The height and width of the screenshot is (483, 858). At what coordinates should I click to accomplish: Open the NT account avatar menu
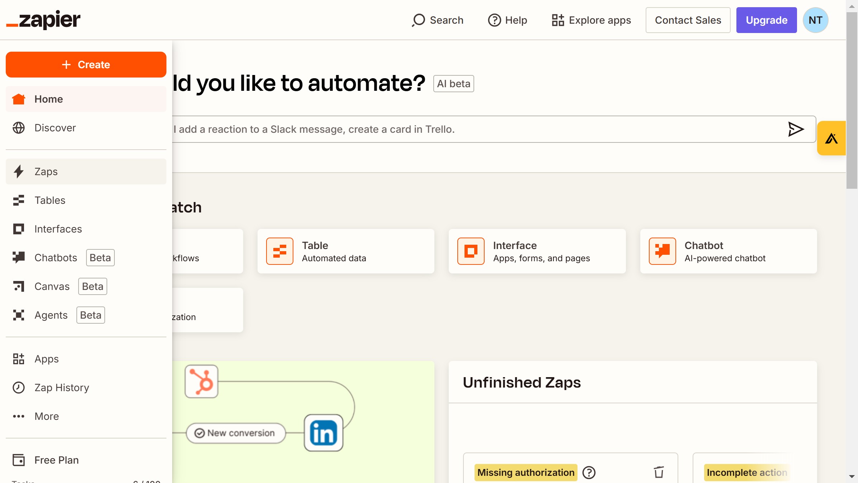(815, 20)
